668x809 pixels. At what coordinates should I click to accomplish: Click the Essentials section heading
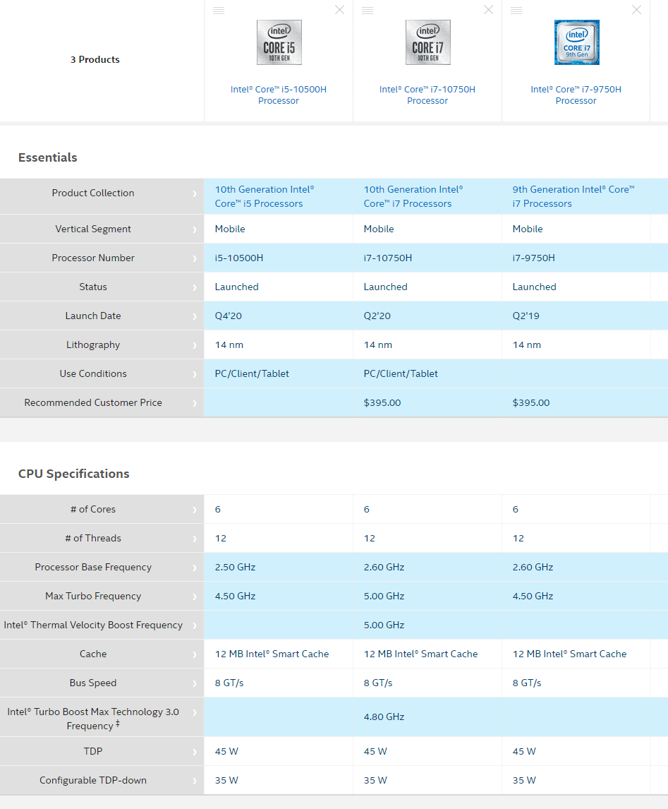pos(48,157)
